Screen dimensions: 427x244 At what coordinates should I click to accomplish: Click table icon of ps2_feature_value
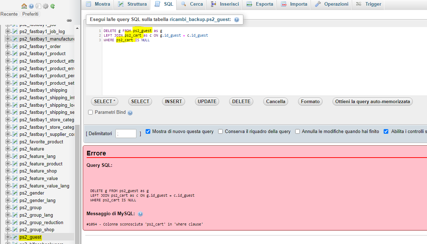(15, 178)
